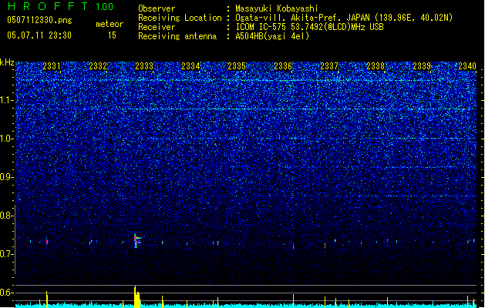This screenshot has width=485, height=308.
Task: Click the 0.7 kHz frequency label
Action: (7, 254)
